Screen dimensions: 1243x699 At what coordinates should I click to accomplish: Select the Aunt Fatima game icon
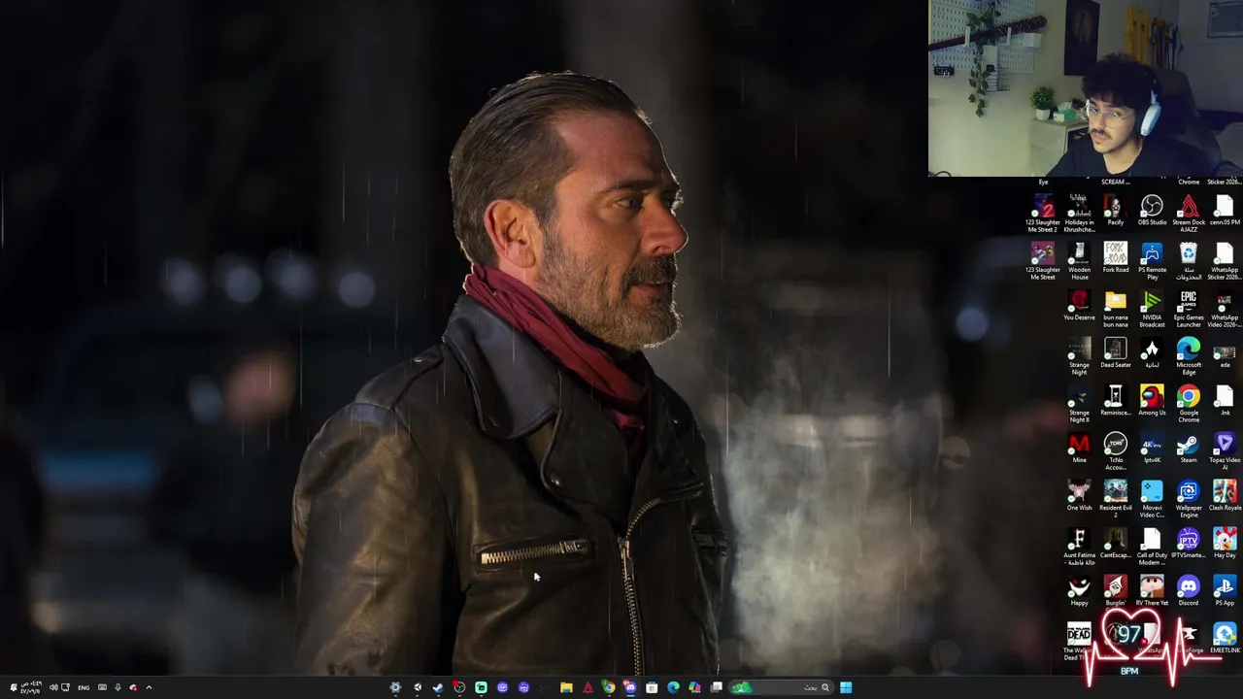[1079, 547]
